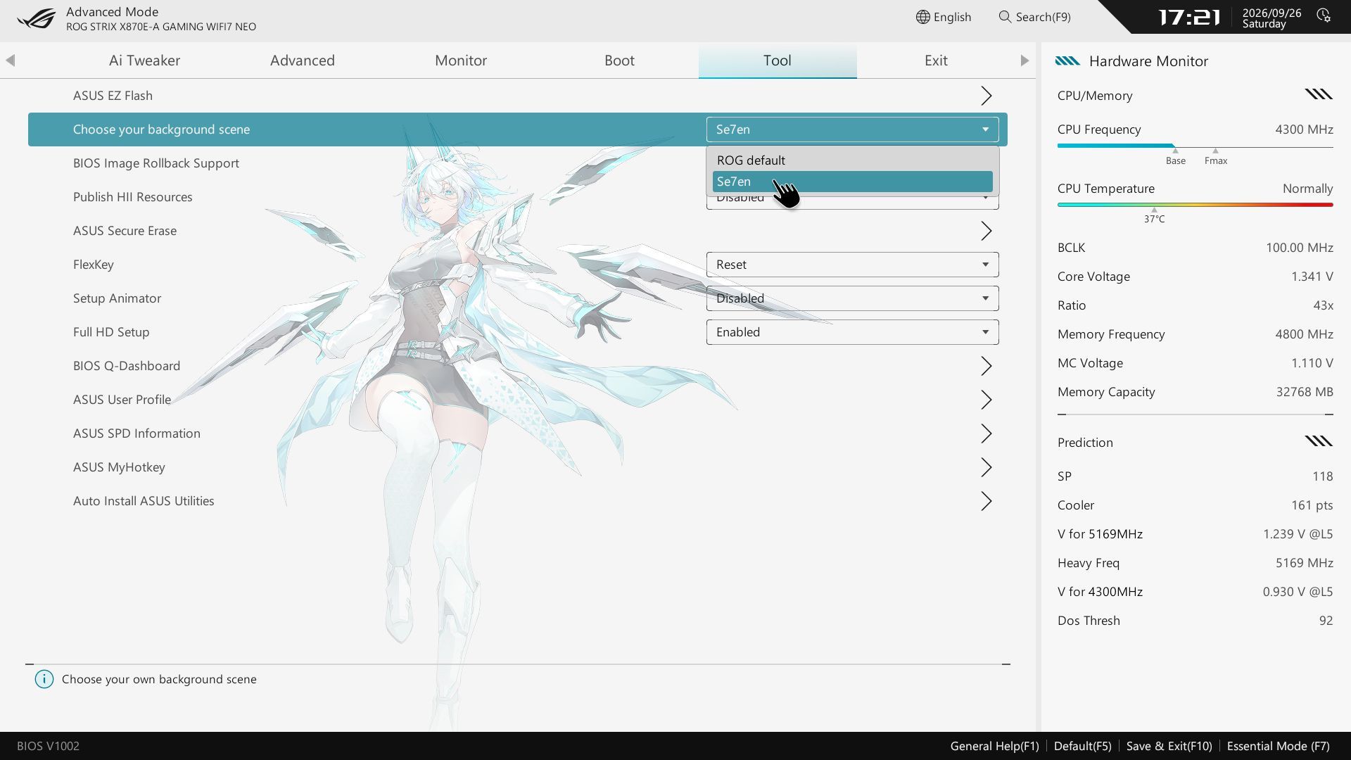Click the FlexKey label

point(94,265)
